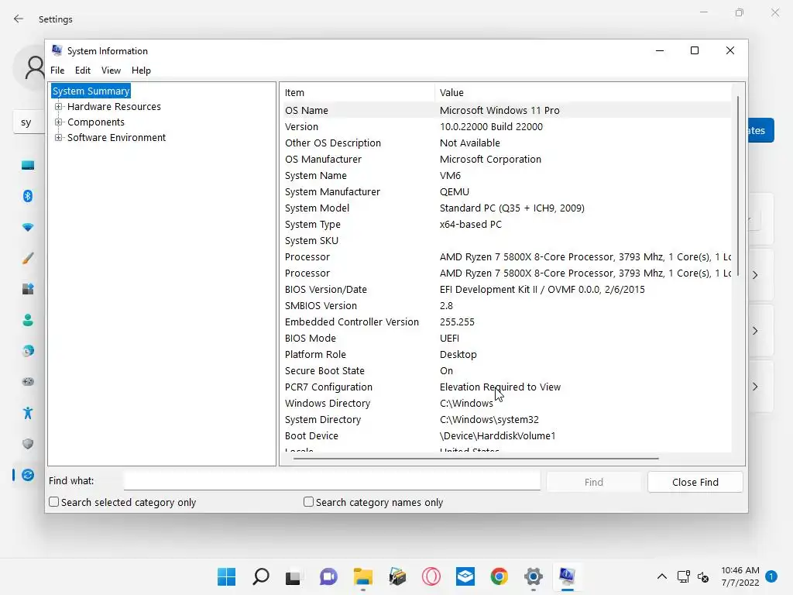This screenshot has width=793, height=595.
Task: Open Apps category in Settings sidebar
Action: [28, 289]
